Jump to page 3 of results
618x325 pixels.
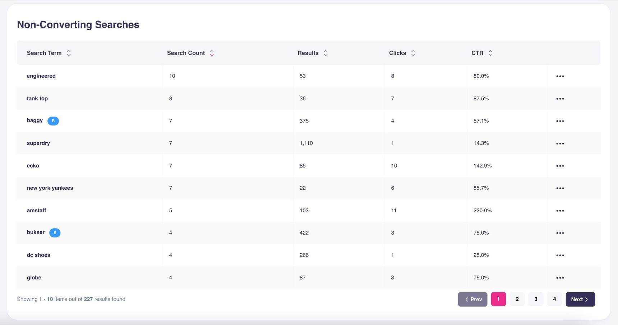536,299
